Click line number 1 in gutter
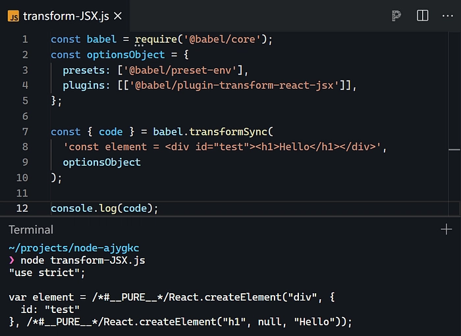The image size is (461, 336). 24,39
